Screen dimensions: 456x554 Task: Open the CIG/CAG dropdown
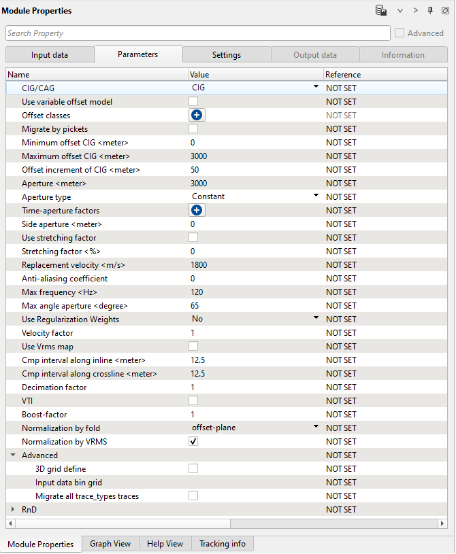(316, 88)
